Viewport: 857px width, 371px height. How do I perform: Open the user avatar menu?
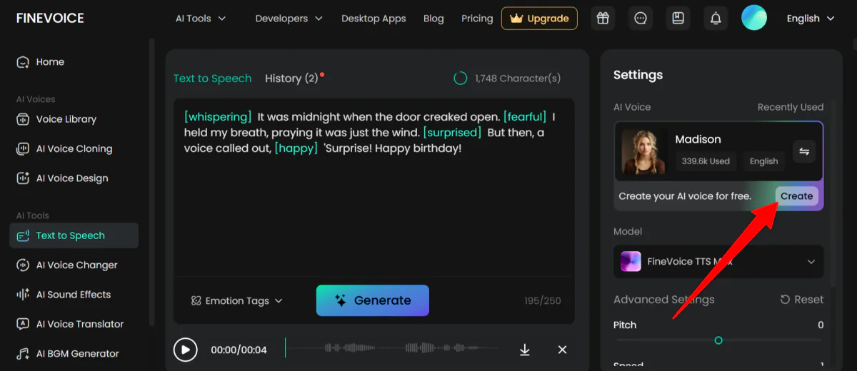(x=754, y=19)
